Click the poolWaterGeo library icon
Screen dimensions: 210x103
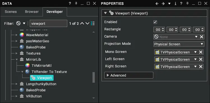22,41
